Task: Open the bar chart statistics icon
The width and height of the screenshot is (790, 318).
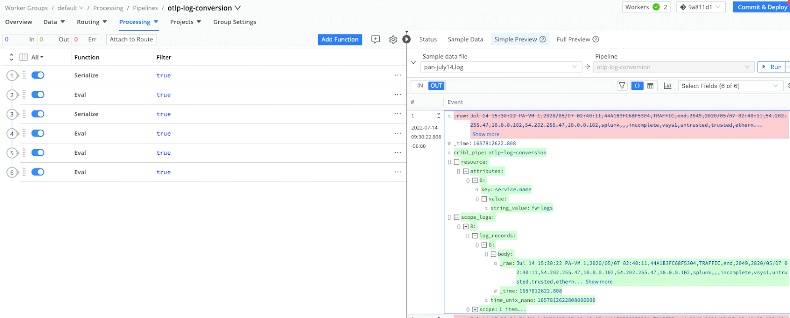Action: coord(668,86)
